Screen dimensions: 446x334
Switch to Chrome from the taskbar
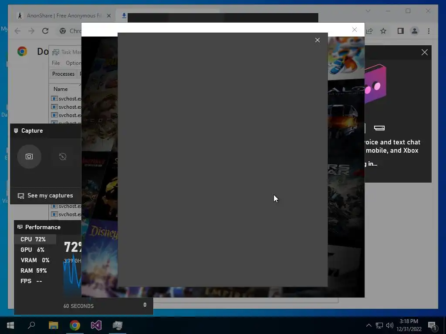coord(75,325)
